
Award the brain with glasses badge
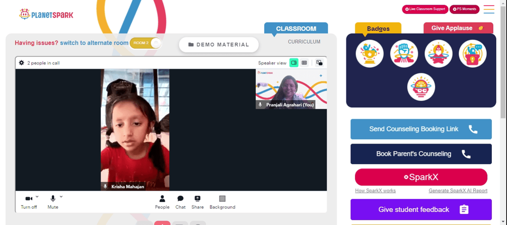[x=421, y=87]
